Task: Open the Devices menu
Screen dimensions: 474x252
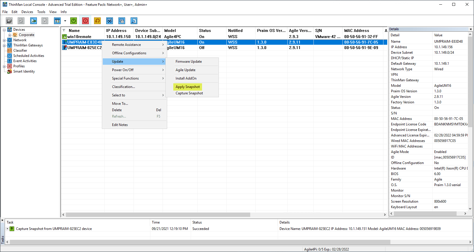Action: coord(27,12)
